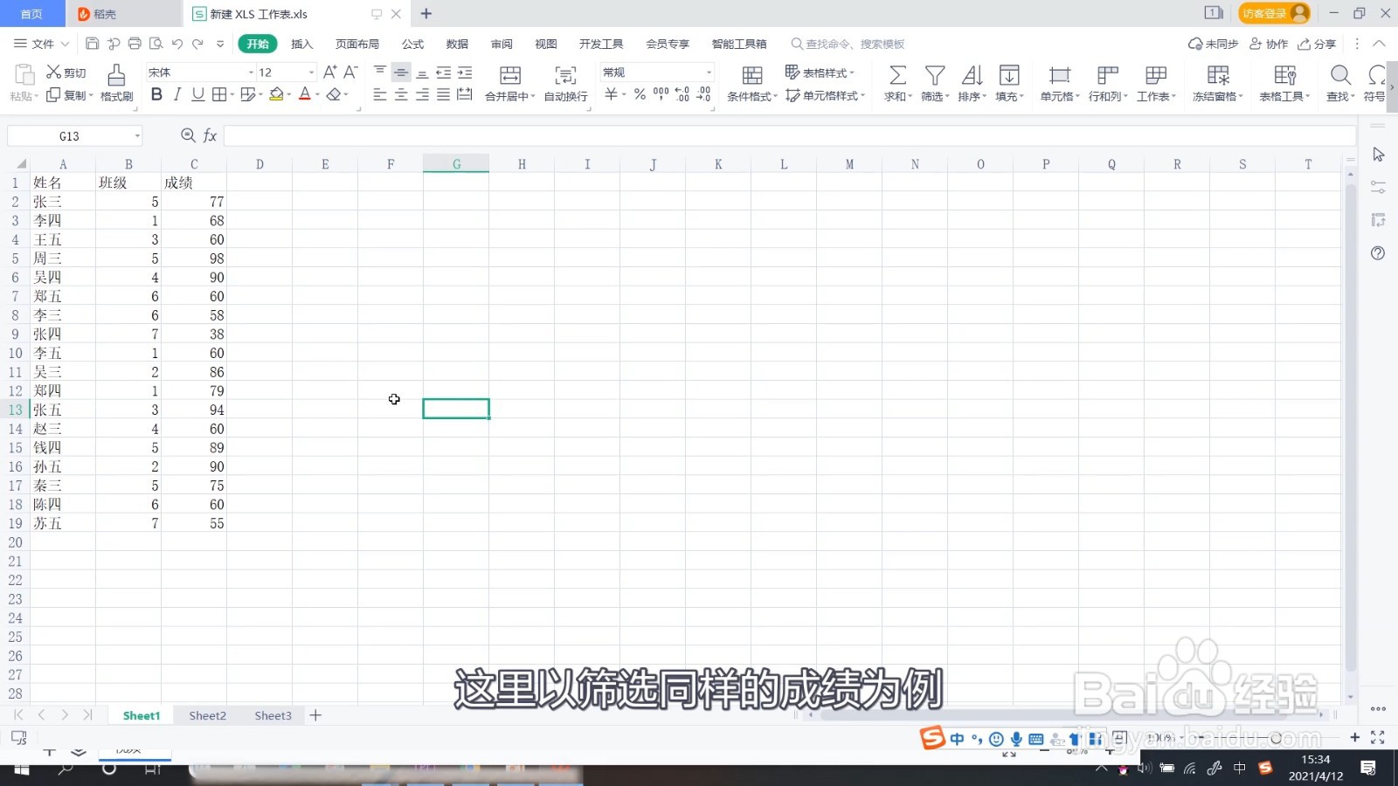This screenshot has width=1398, height=786.
Task: Open the font size 12 dropdown
Action: pyautogui.click(x=312, y=72)
